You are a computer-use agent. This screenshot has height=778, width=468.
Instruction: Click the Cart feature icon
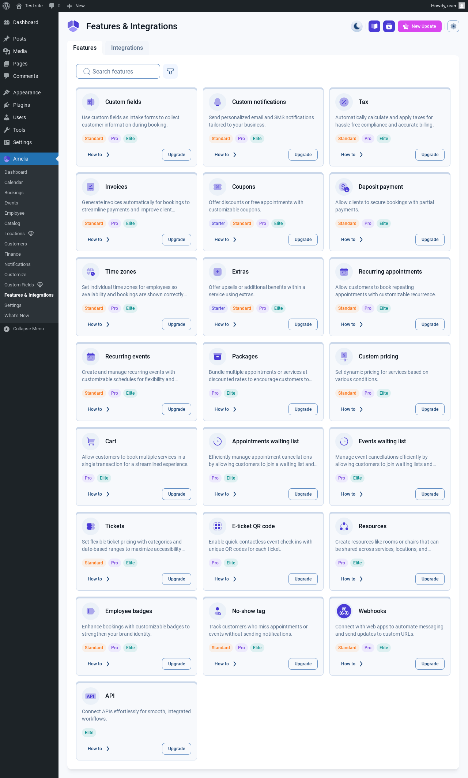coord(91,441)
